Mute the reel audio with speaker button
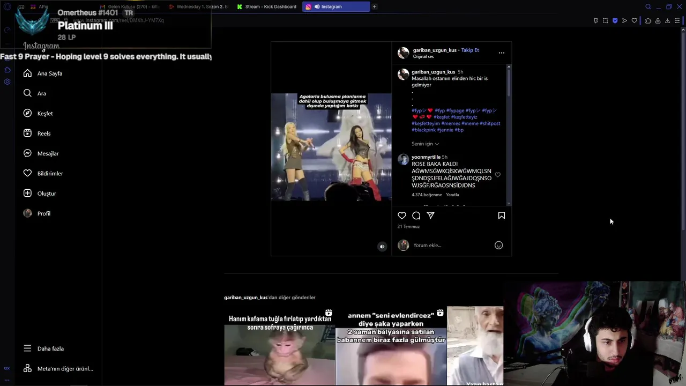686x386 pixels. [x=382, y=247]
